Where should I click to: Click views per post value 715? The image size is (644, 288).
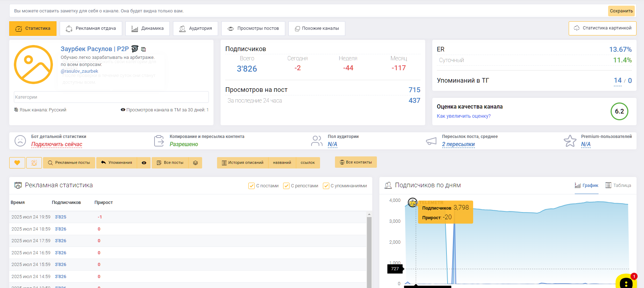pos(414,90)
